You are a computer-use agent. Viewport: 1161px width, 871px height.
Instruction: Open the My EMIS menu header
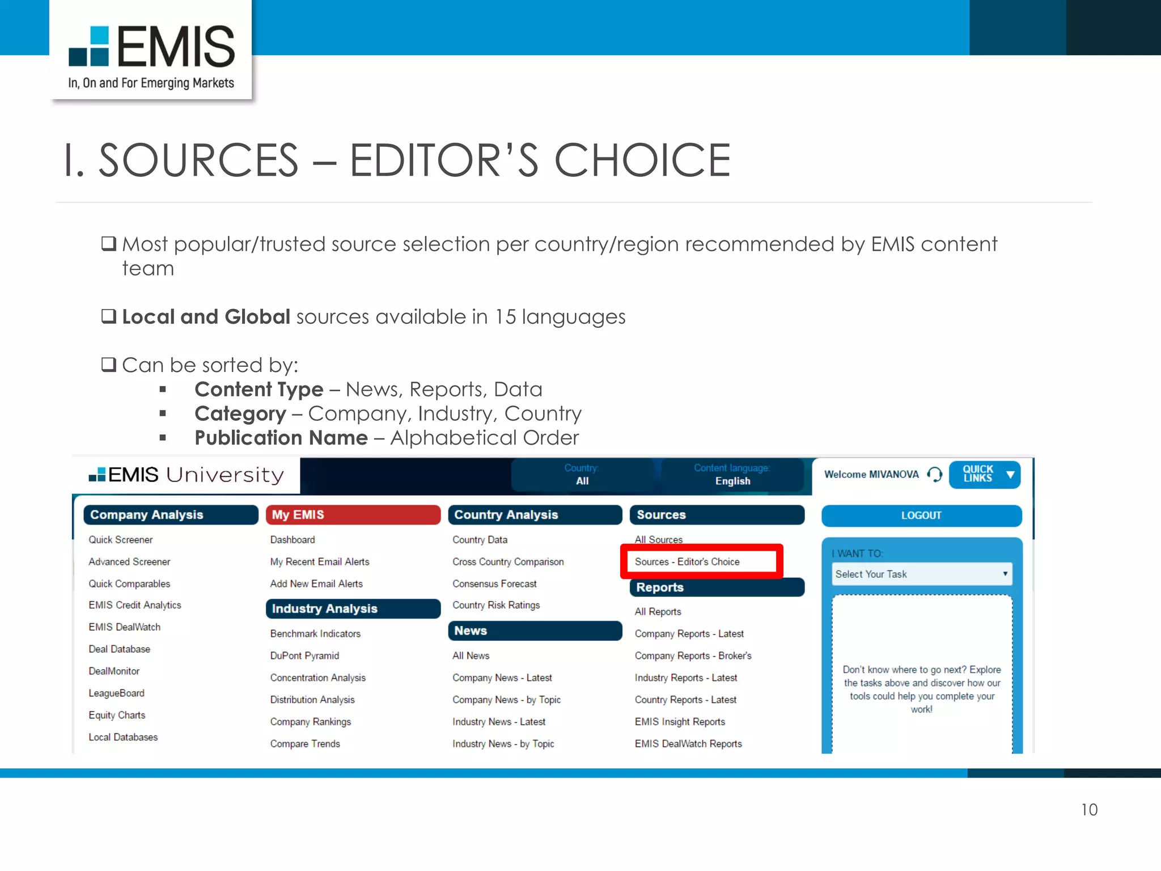353,515
